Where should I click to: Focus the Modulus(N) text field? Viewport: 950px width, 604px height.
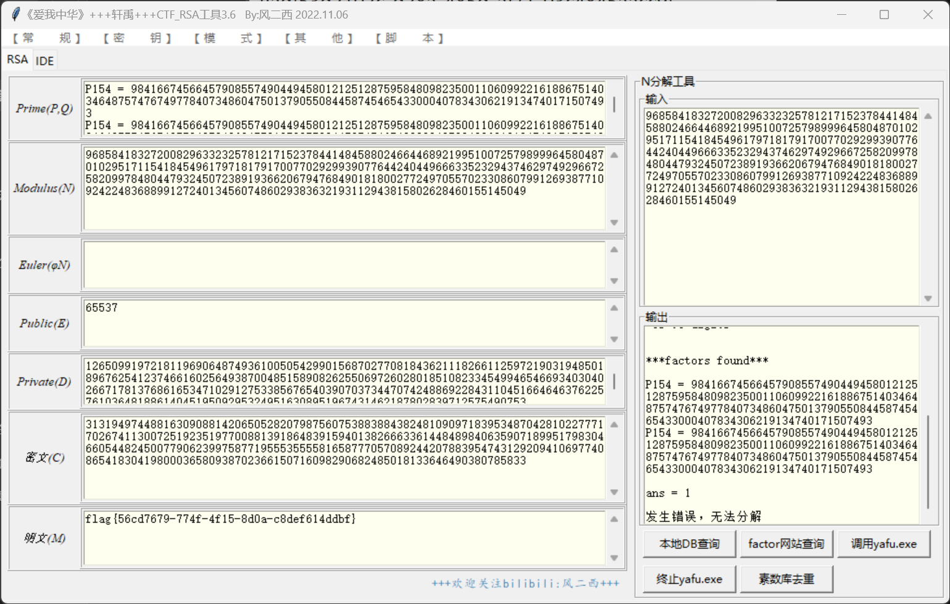click(344, 188)
